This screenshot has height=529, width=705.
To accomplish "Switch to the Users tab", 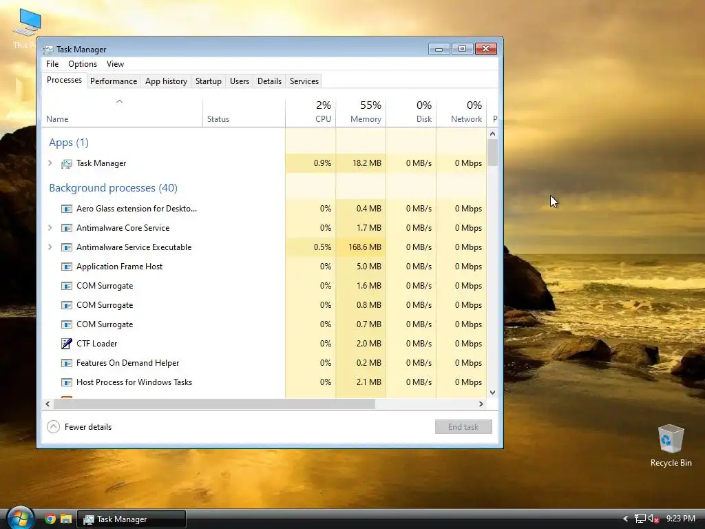I will (239, 81).
